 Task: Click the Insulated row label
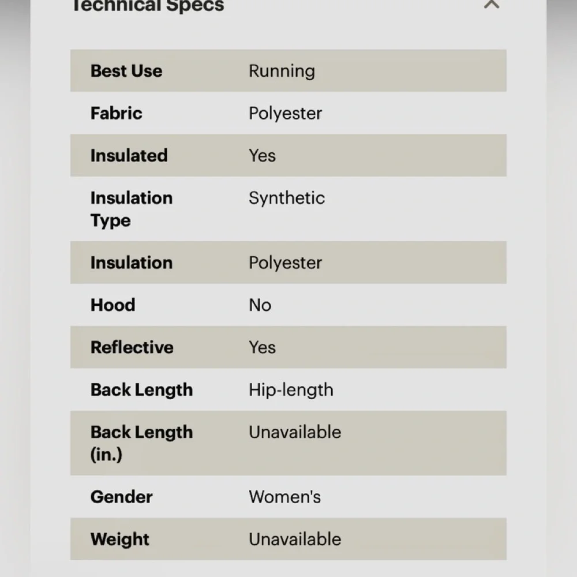point(129,155)
